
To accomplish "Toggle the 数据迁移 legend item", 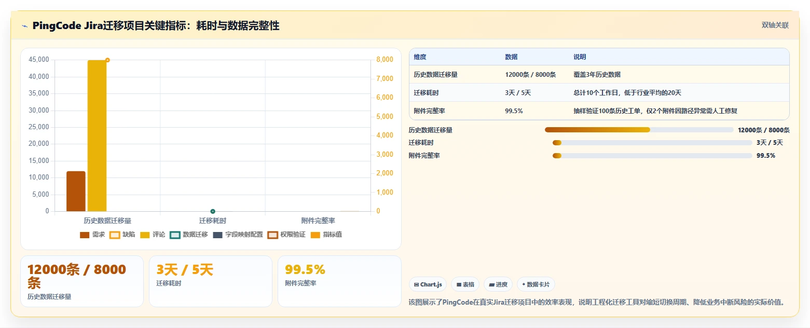I will [189, 235].
